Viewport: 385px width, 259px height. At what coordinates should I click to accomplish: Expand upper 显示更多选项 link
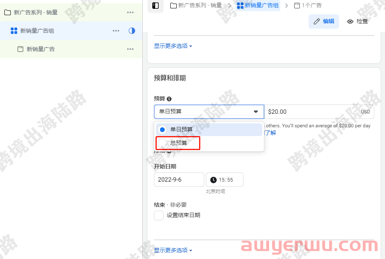(x=173, y=46)
